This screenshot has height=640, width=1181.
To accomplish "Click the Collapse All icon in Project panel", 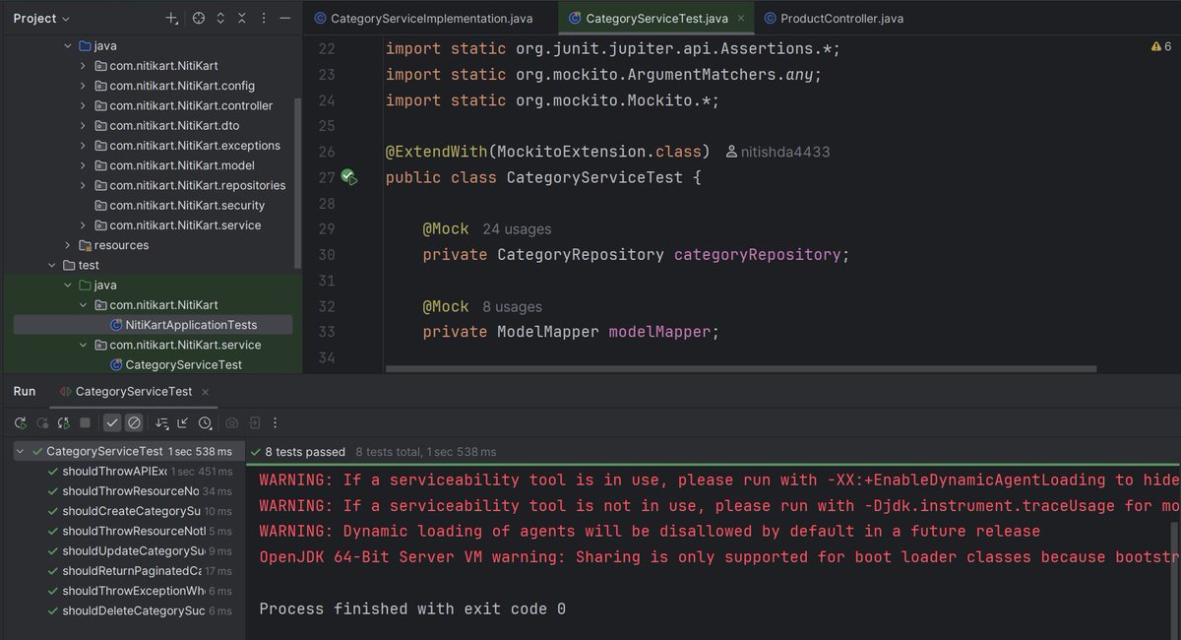I will [242, 18].
